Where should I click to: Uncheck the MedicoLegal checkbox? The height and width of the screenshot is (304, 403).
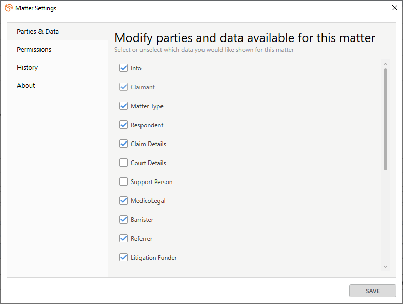pos(124,200)
